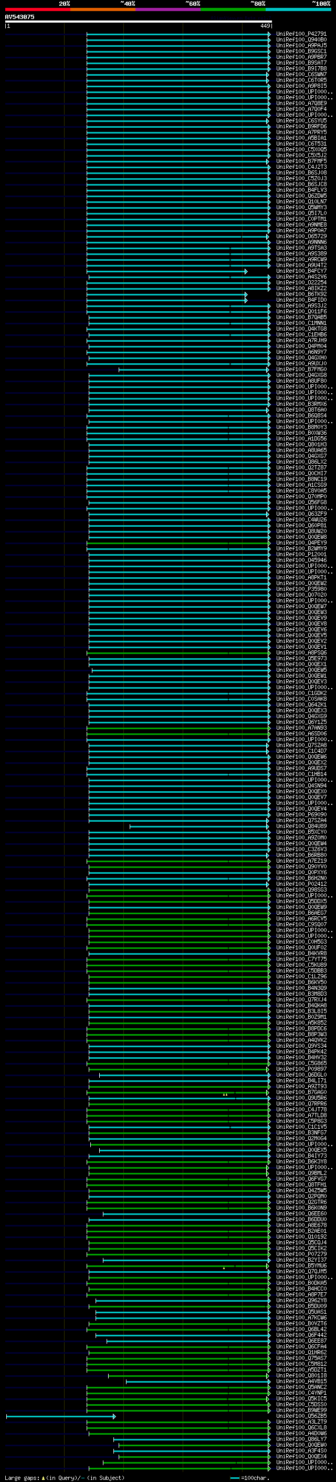Click the cyan ~100% identity color bar

[298, 9]
